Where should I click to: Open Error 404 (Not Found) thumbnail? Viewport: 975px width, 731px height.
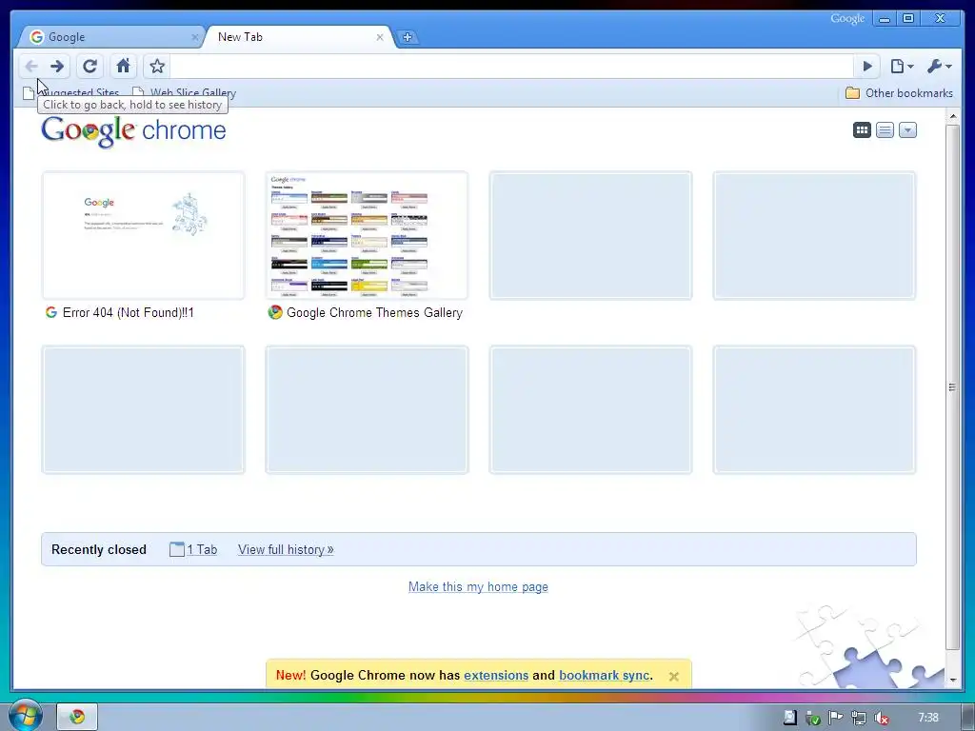pos(143,236)
